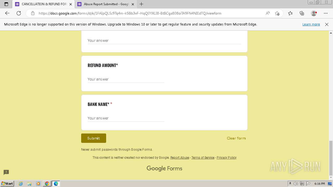This screenshot has width=333, height=187.
Task: Open the browser profile avatar
Action: tap(314, 13)
